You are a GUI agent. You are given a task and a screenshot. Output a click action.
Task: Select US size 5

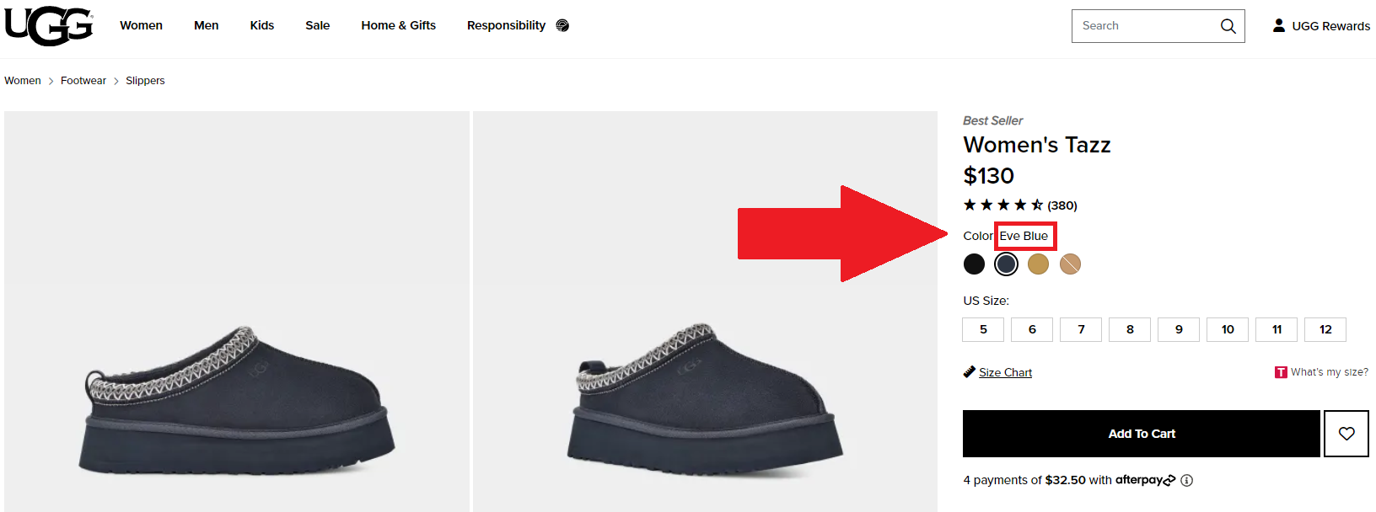click(x=983, y=329)
